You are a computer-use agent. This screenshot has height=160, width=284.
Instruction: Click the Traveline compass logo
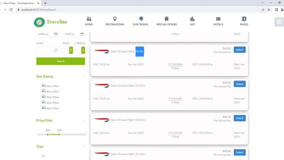coord(39,22)
